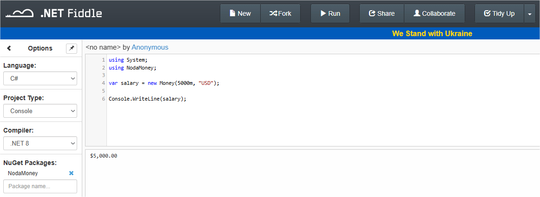Click the $5,000.00 output text

[x=104, y=156]
